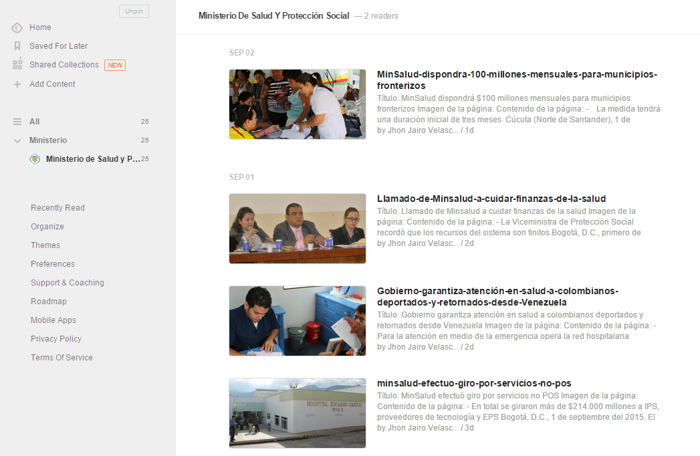Click the Hospital Eduardo Santos article thumbnail
Screen dimensions: 700x456
coord(297,413)
